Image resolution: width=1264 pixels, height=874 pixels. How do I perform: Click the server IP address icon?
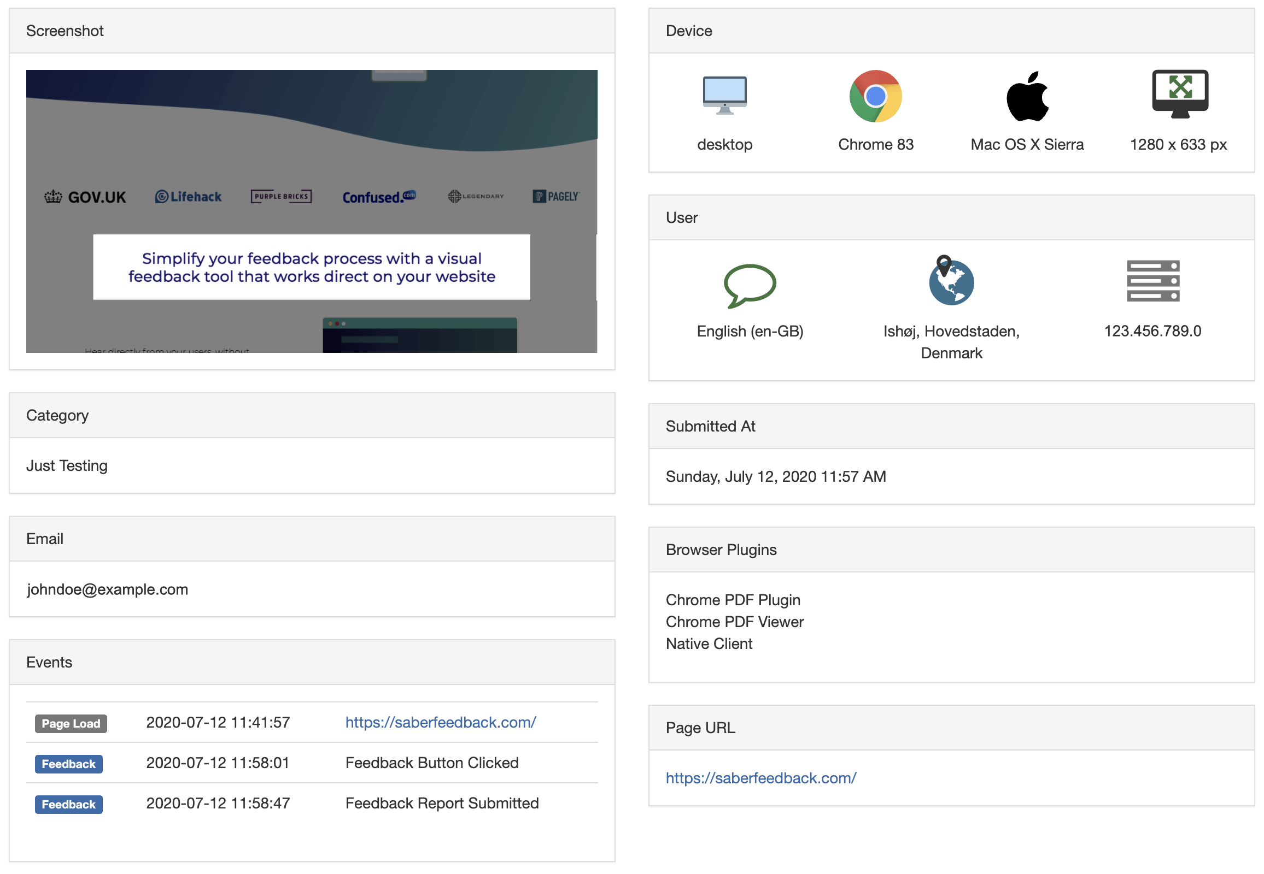click(x=1152, y=281)
